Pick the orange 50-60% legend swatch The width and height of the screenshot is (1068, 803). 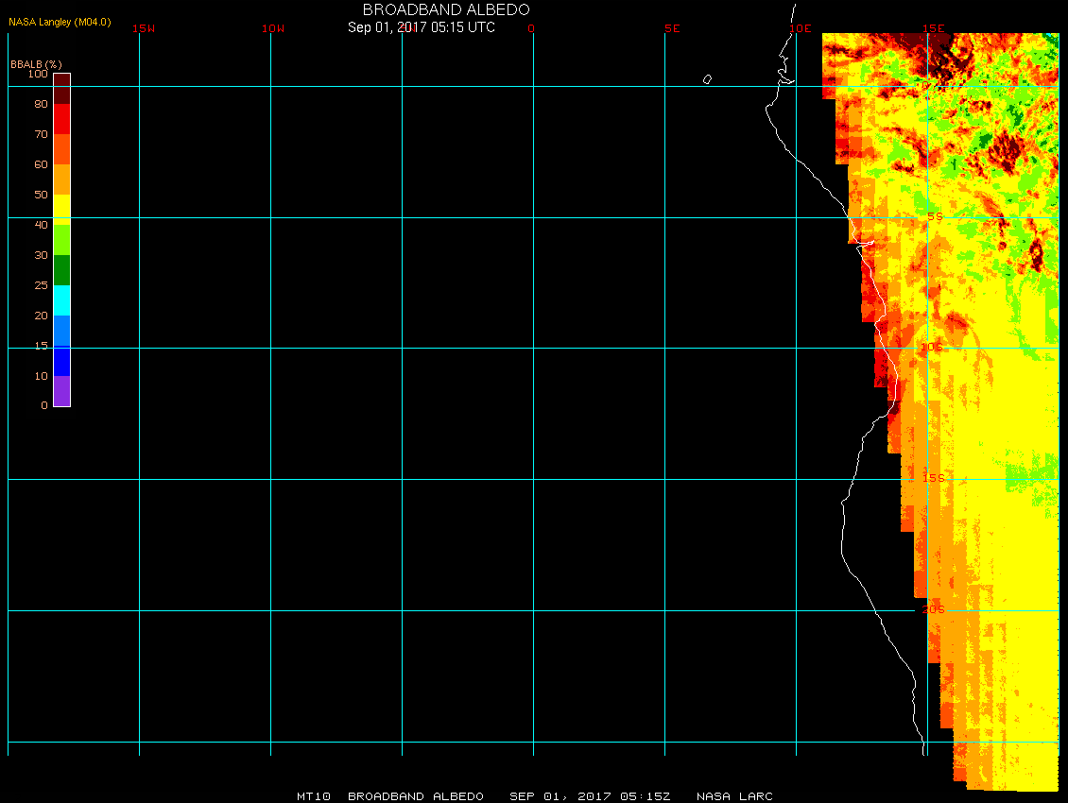(x=61, y=179)
